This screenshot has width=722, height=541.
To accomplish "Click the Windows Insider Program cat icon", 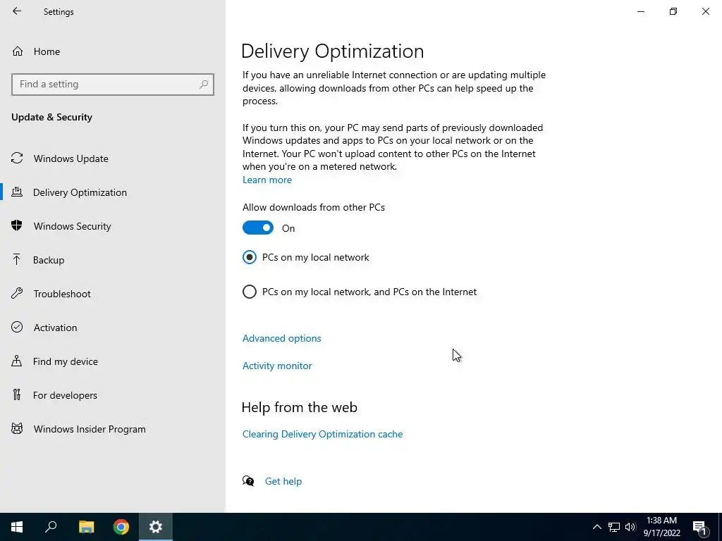I will [17, 429].
